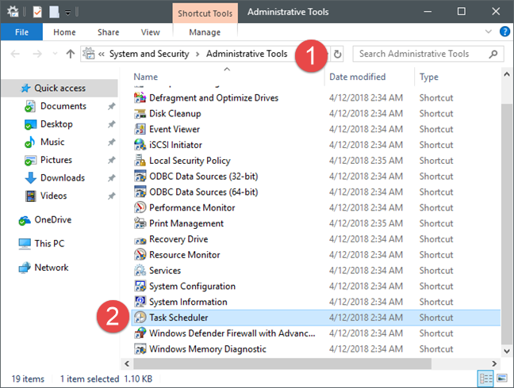Select Quick access in navigation pane
Image resolution: width=514 pixels, height=388 pixels.
pos(59,88)
